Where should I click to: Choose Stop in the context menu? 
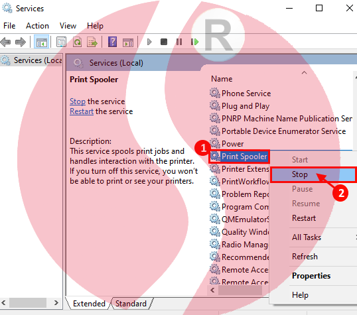coord(313,174)
